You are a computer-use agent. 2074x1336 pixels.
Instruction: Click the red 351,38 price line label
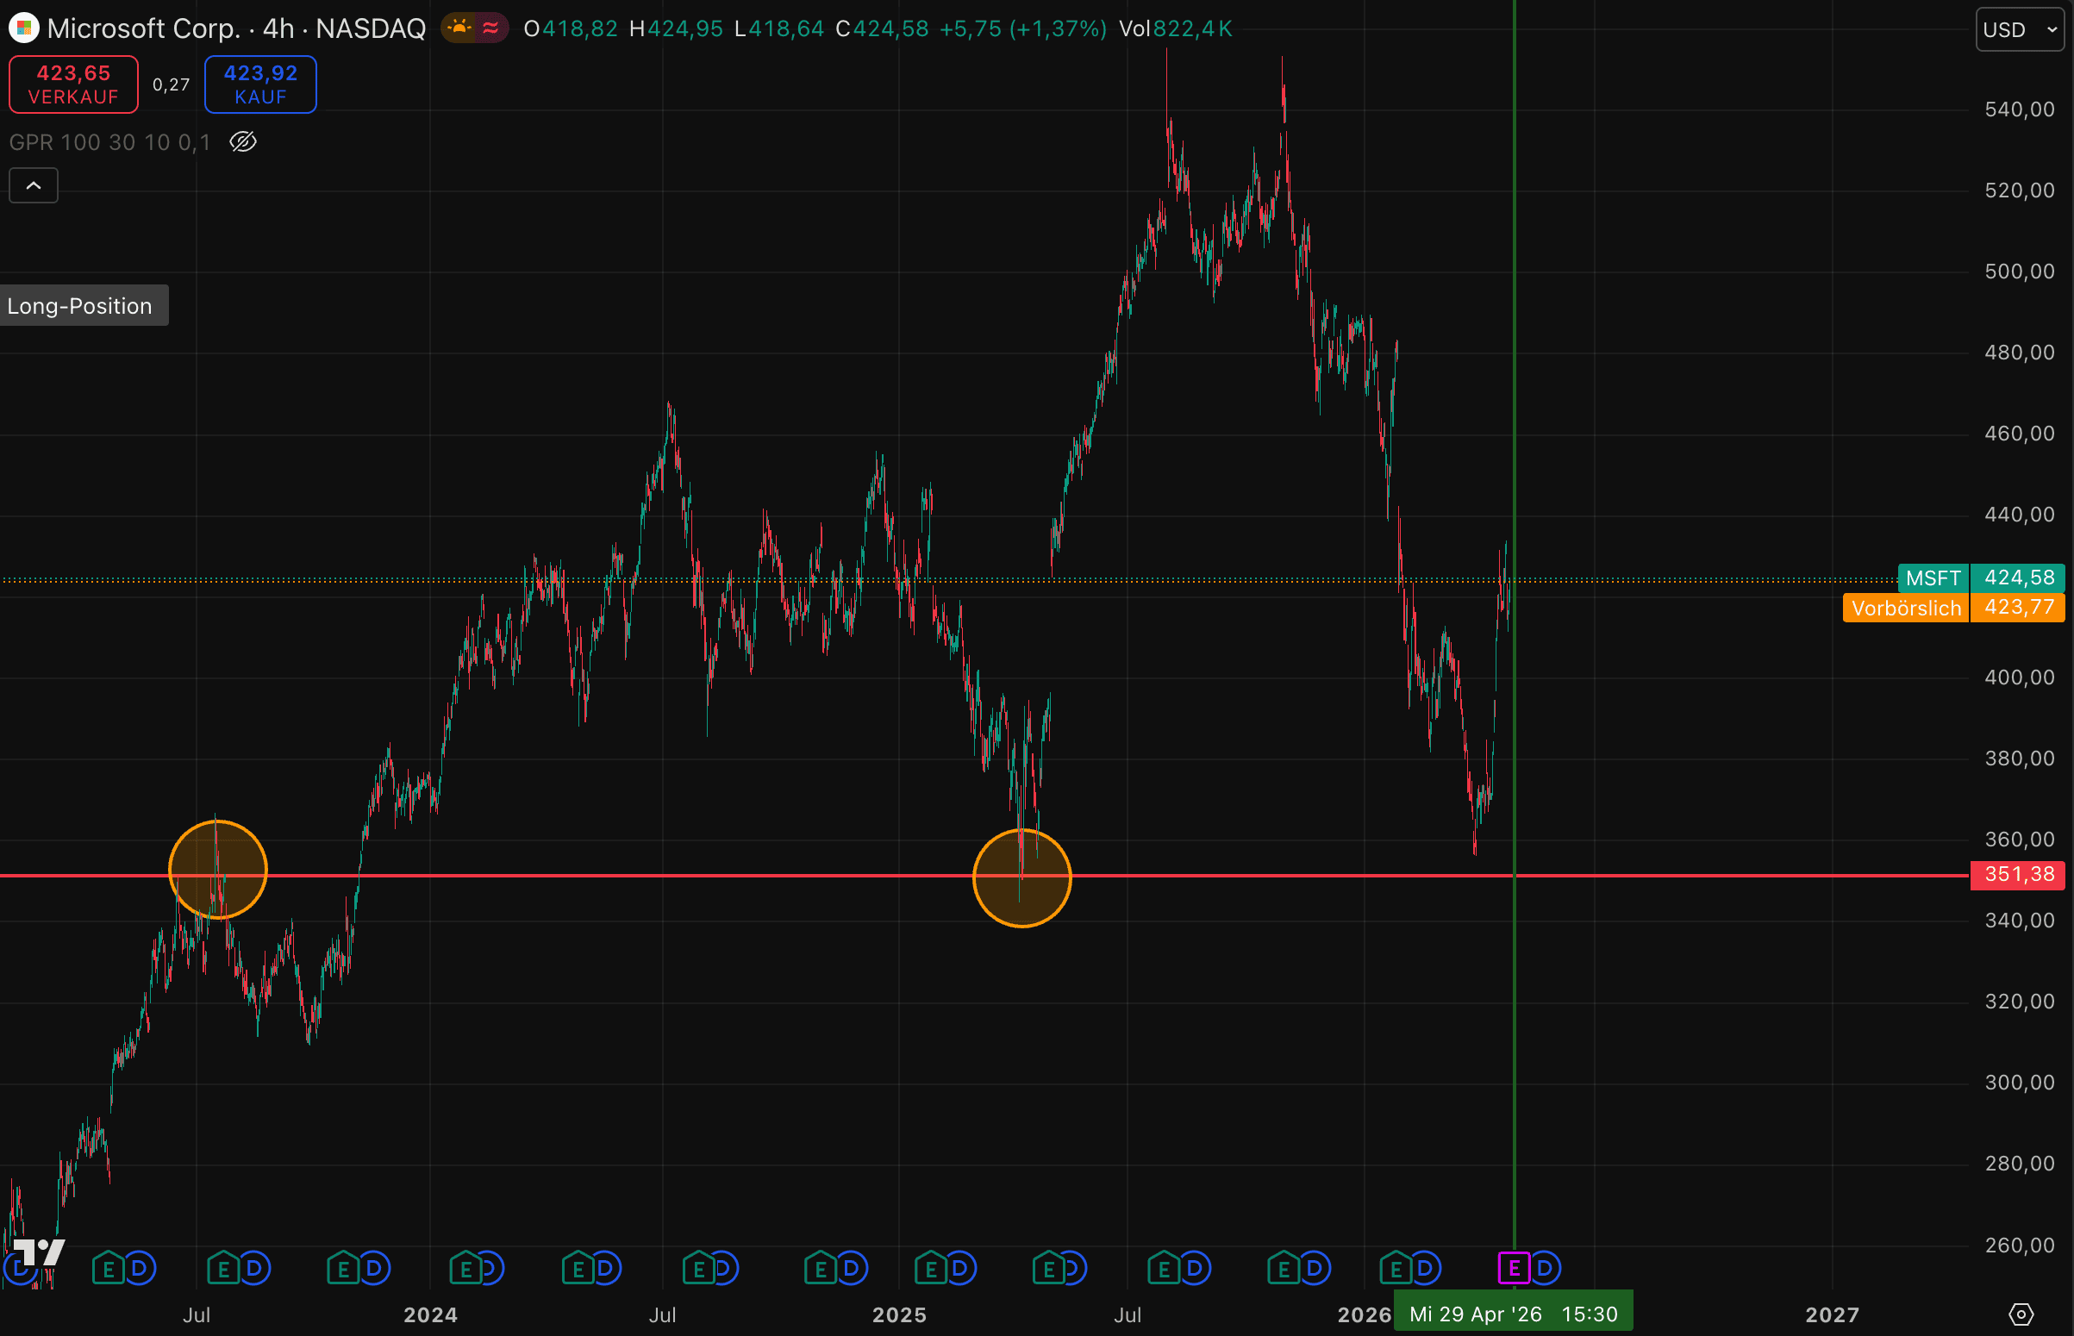click(x=2018, y=874)
